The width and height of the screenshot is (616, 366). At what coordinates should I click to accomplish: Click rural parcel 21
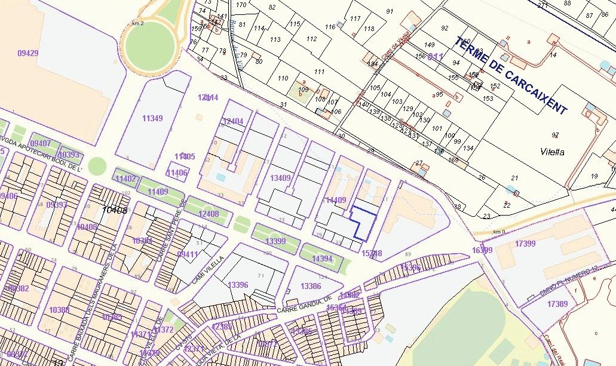coord(514,178)
